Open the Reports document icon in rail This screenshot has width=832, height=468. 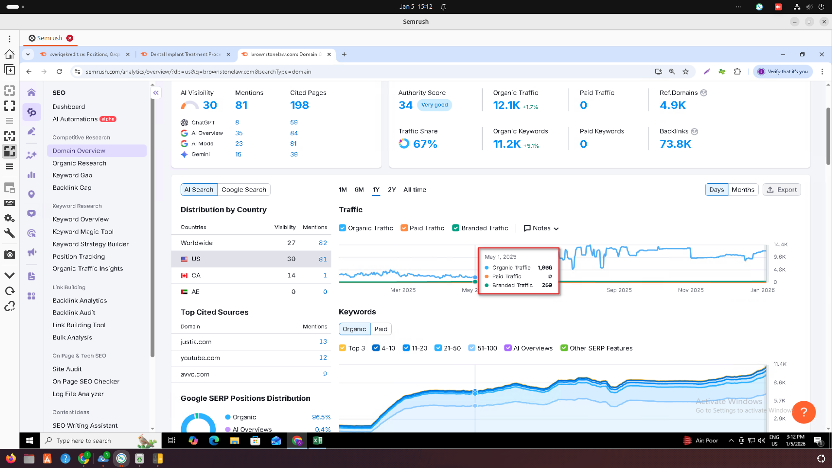click(31, 276)
